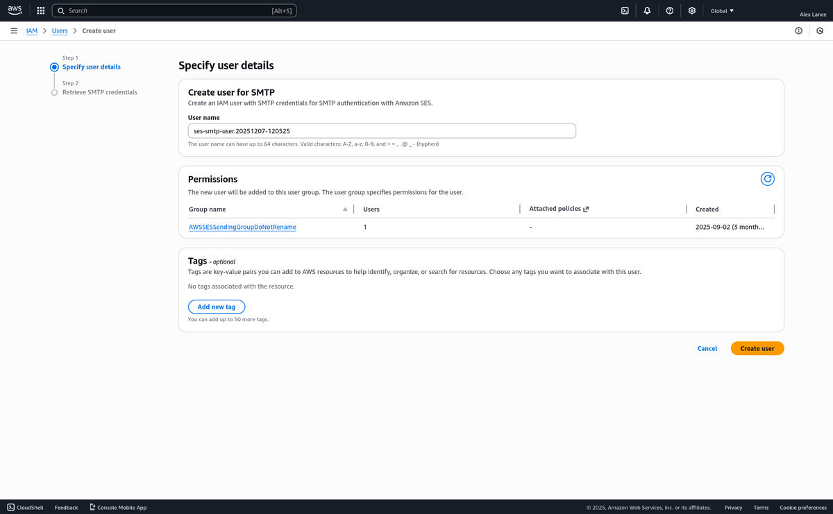Image resolution: width=833 pixels, height=514 pixels.
Task: Select Step 2 Retrieve SMTP credentials
Action: click(x=99, y=92)
